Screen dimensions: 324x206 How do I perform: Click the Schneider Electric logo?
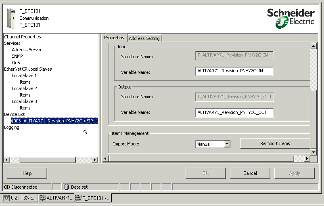[x=291, y=18]
